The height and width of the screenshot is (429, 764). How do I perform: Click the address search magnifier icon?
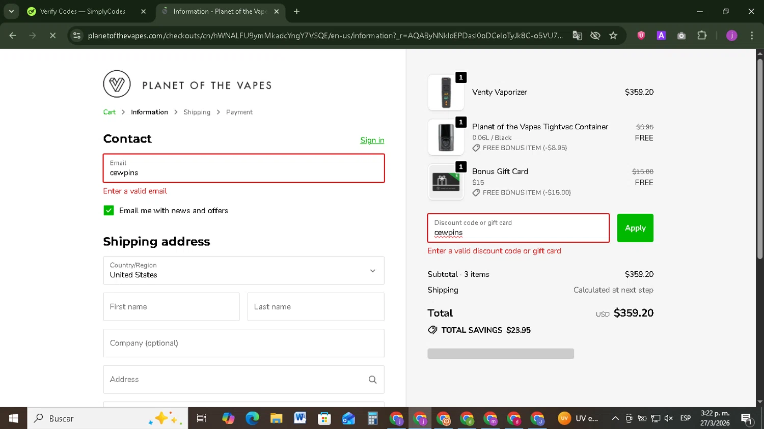click(x=372, y=380)
